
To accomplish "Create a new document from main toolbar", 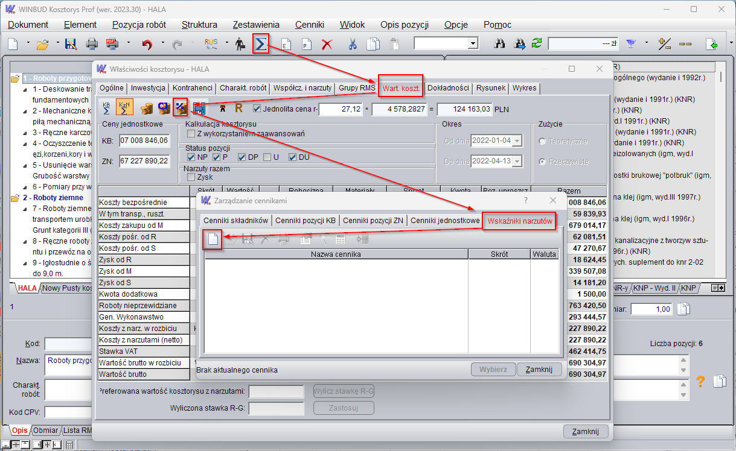I will pyautogui.click(x=13, y=43).
